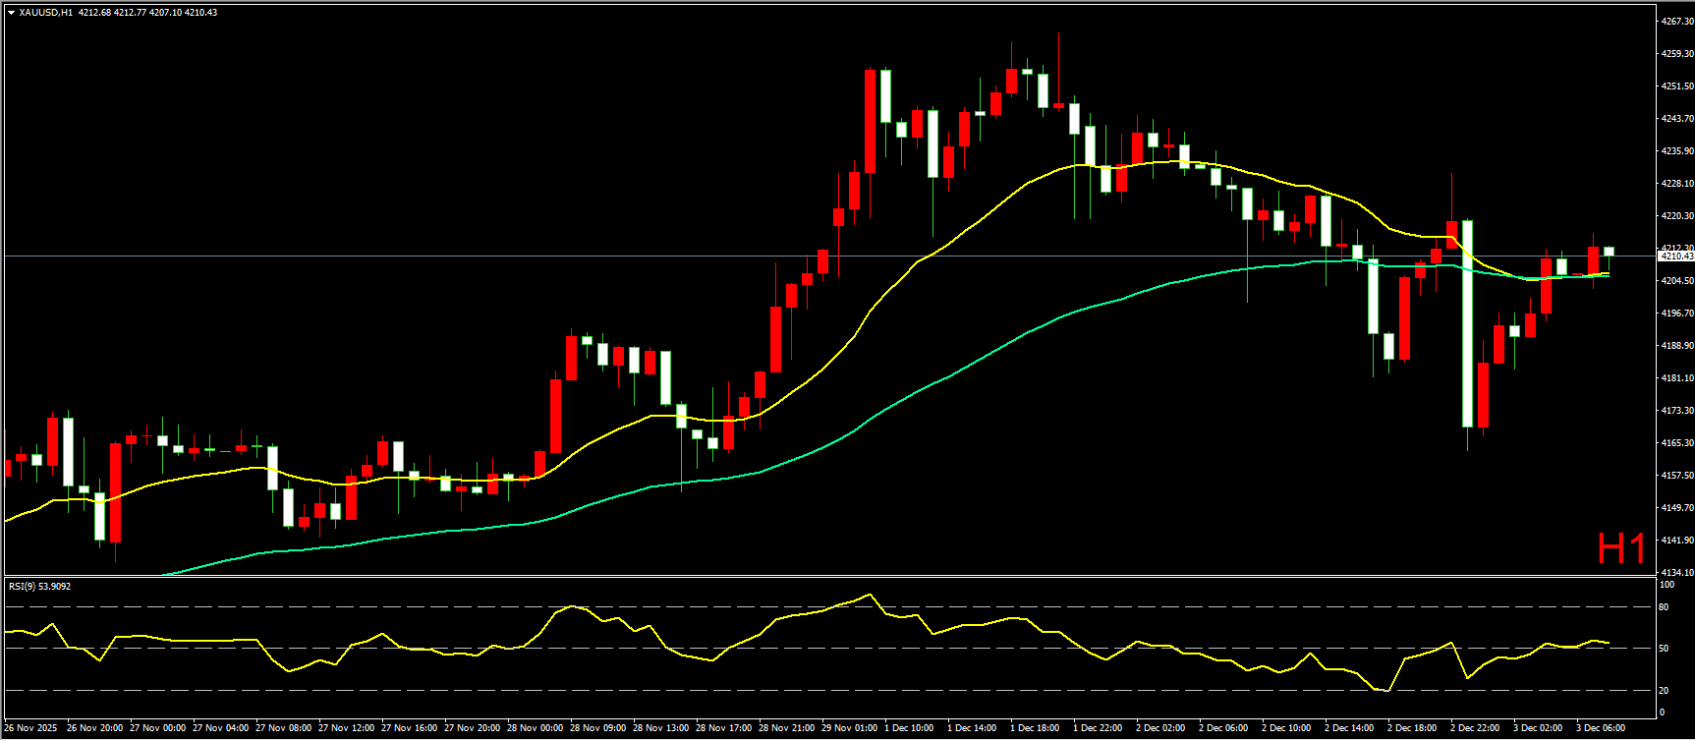Open the dropdown arrow beside XAUUSD,H1
The image size is (1695, 741).
coord(11,13)
